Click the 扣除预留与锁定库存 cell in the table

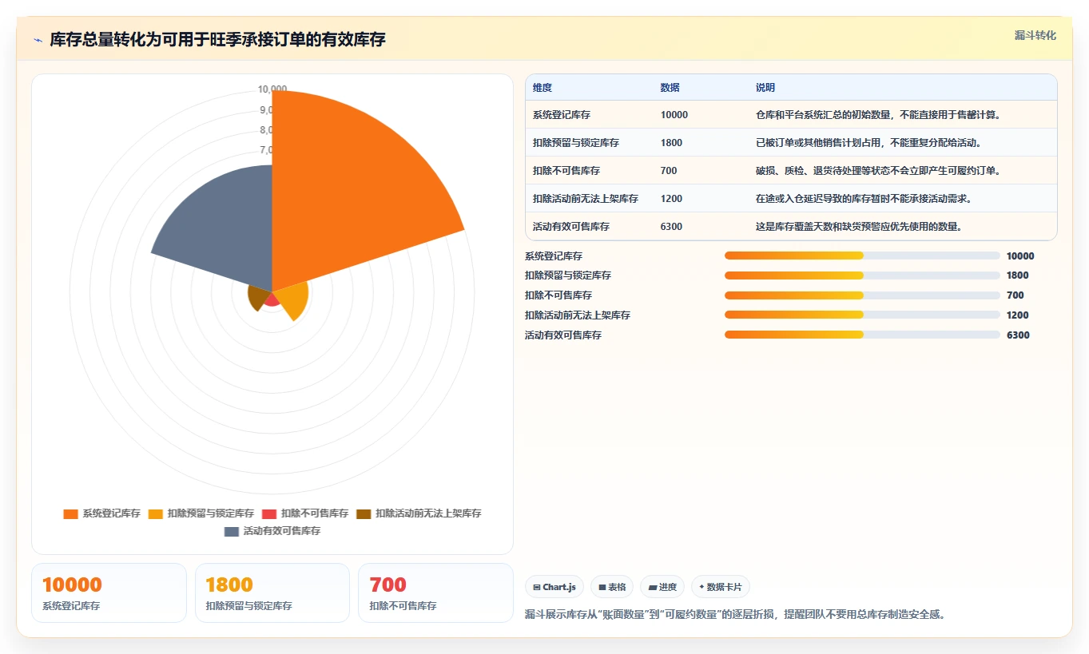pyautogui.click(x=576, y=143)
